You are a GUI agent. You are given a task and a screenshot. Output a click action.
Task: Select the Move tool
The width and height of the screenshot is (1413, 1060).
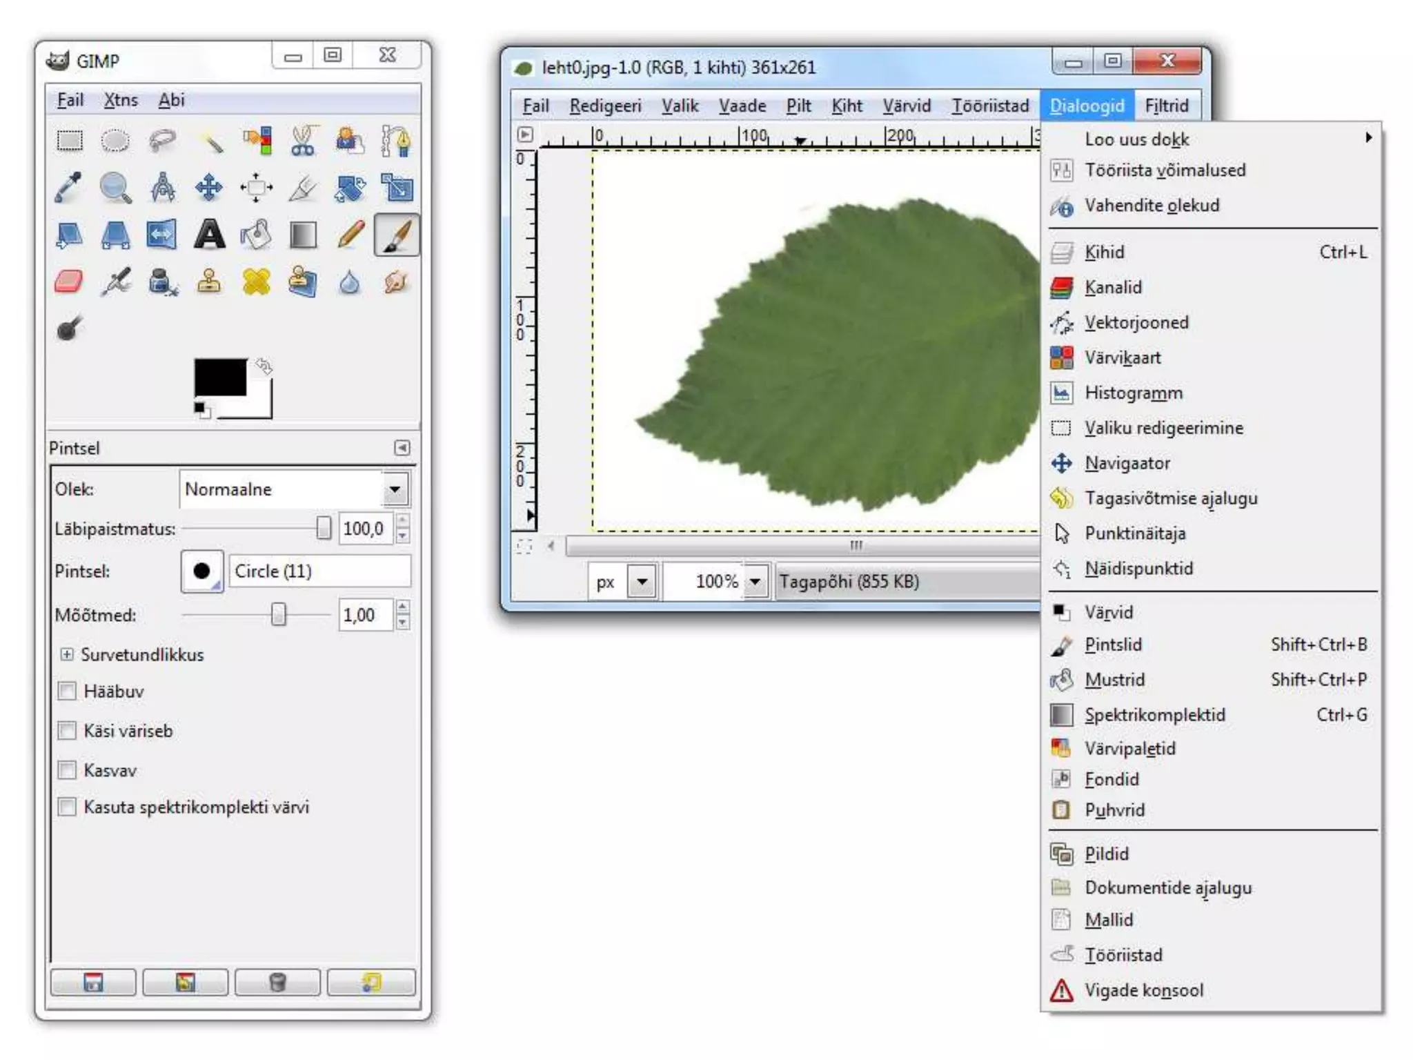[209, 188]
